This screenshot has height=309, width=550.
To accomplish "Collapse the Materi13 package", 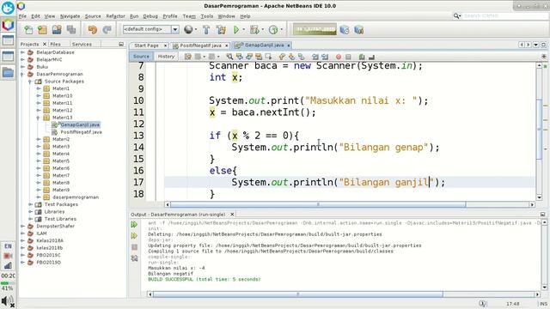I will click(38, 118).
